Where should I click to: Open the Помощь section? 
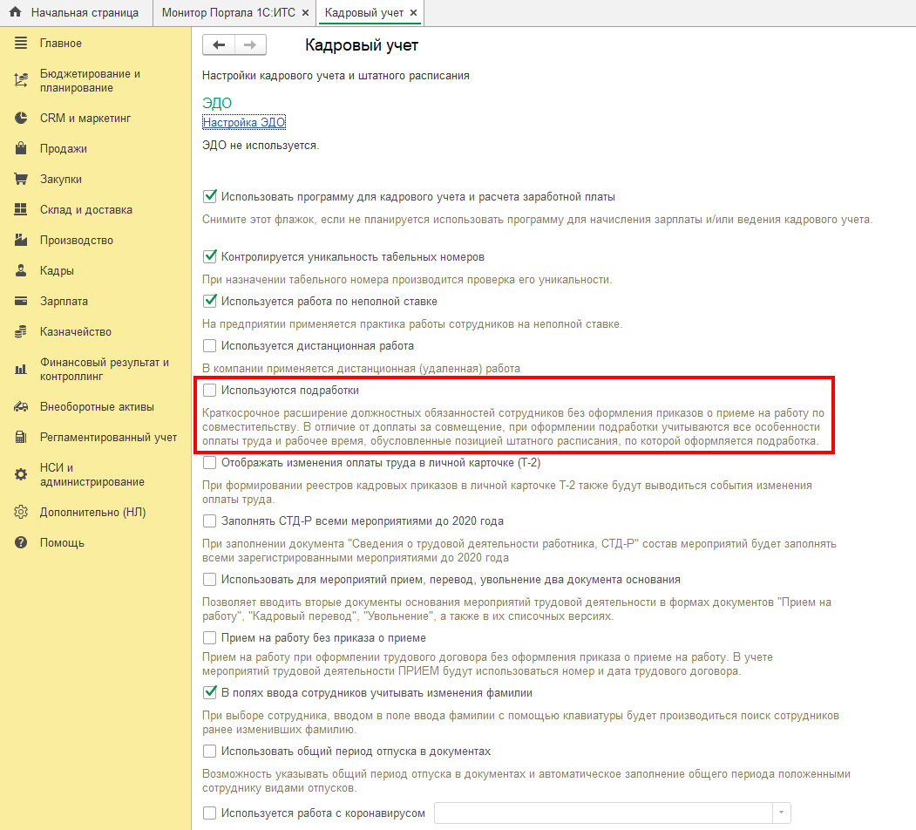point(62,542)
